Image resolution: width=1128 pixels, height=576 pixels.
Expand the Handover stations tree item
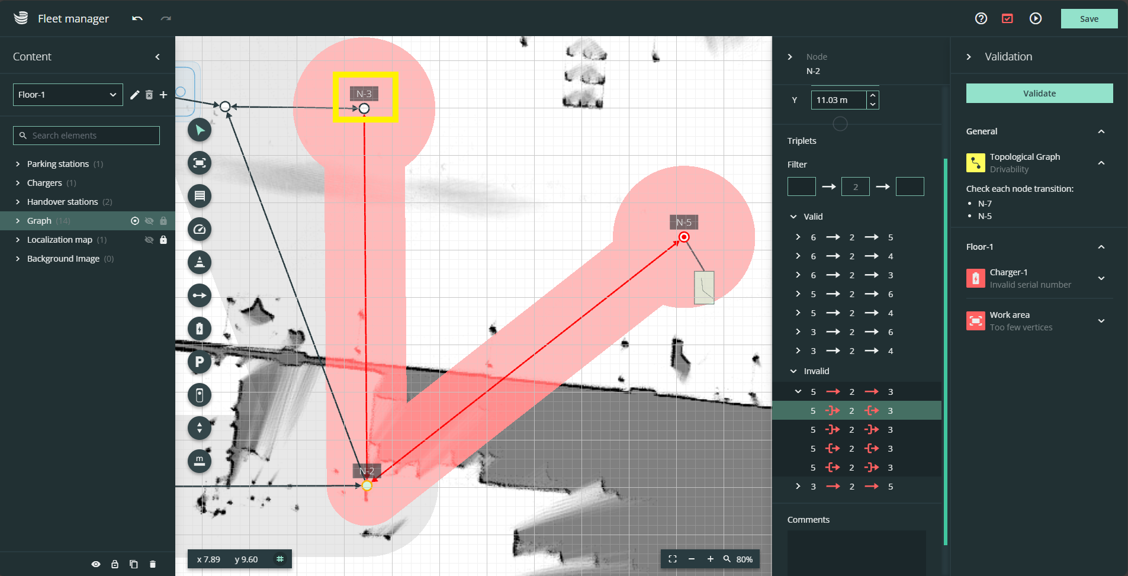coord(18,202)
